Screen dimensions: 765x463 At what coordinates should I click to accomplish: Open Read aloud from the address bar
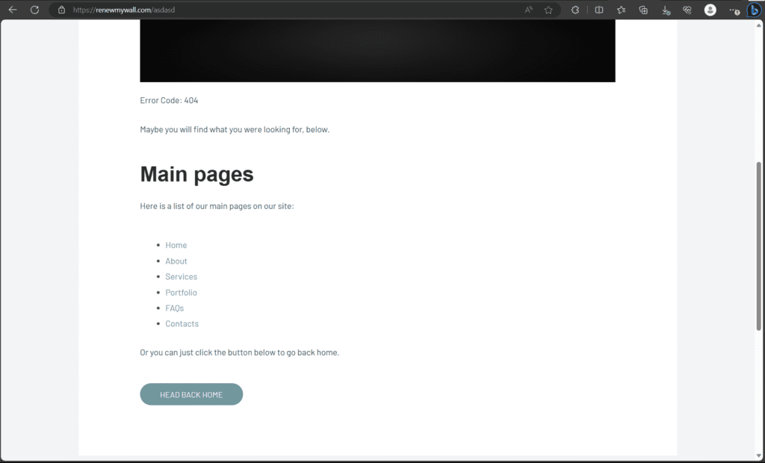click(528, 10)
